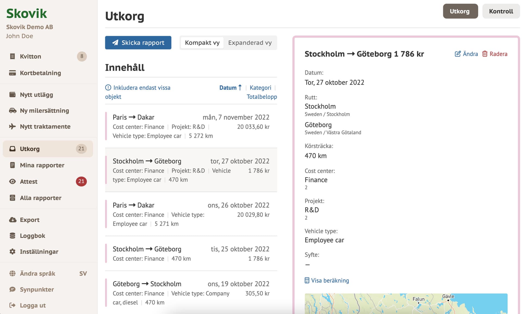Click the amount 305,50 kr

pyautogui.click(x=257, y=293)
